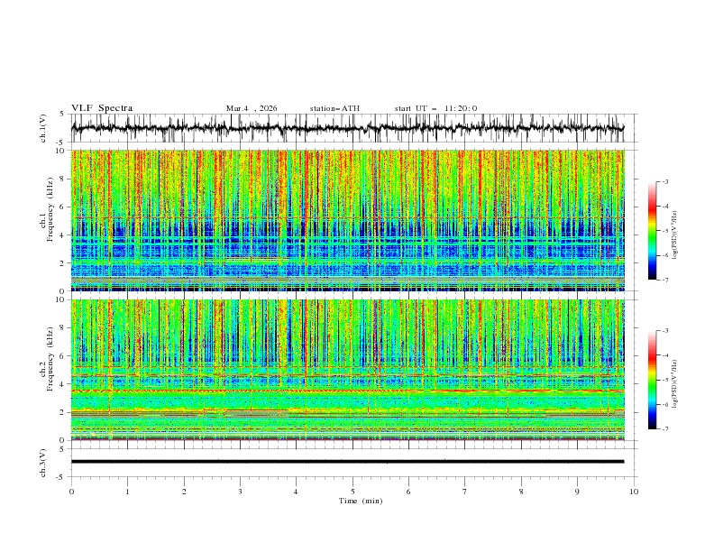Click the ch.3 flat black waveform trace
The width and height of the screenshot is (714, 552).
click(x=347, y=462)
